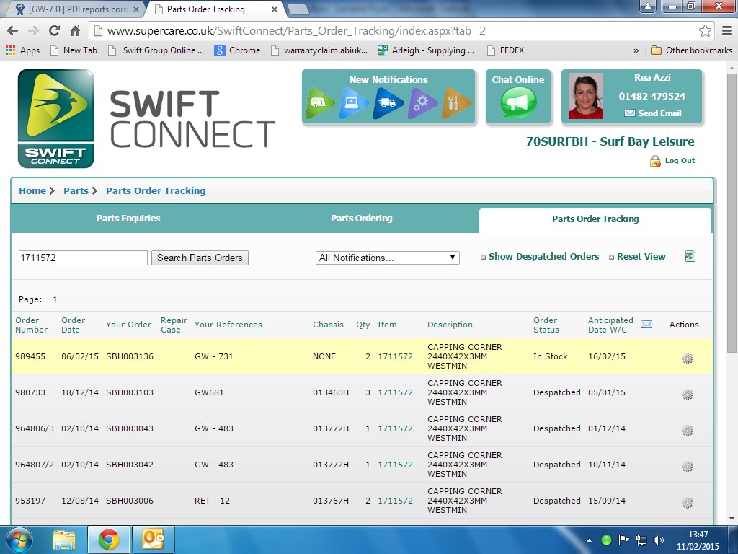
Task: Switch to the Parts Enquiries tab
Action: [x=128, y=219]
